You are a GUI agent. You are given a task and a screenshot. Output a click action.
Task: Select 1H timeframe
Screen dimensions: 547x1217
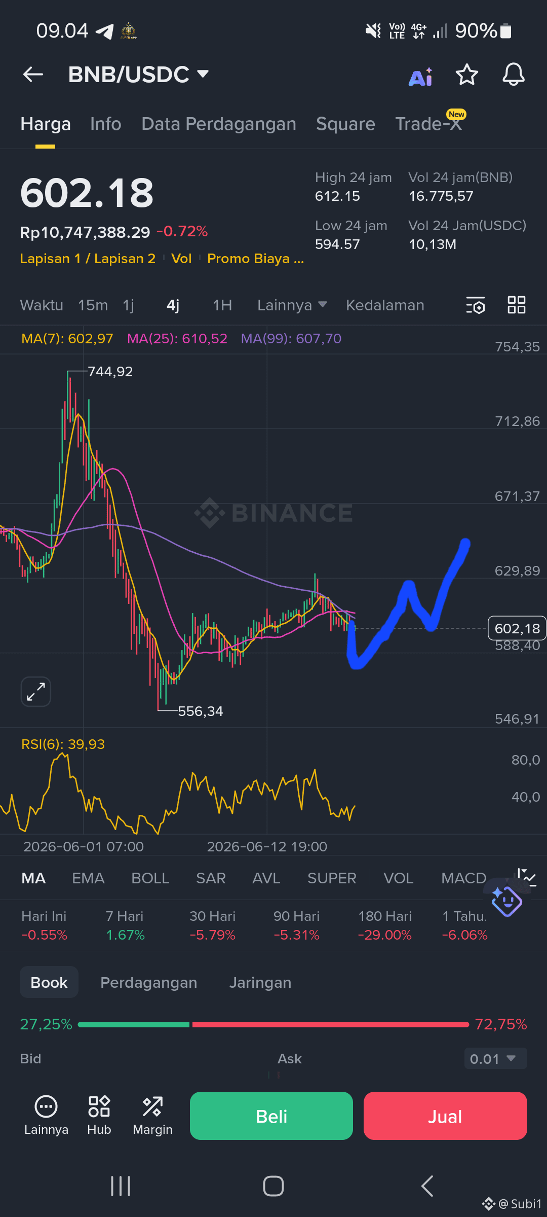pos(222,305)
